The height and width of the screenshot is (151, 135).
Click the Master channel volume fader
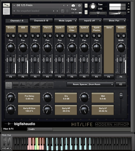pyautogui.click(x=121, y=60)
